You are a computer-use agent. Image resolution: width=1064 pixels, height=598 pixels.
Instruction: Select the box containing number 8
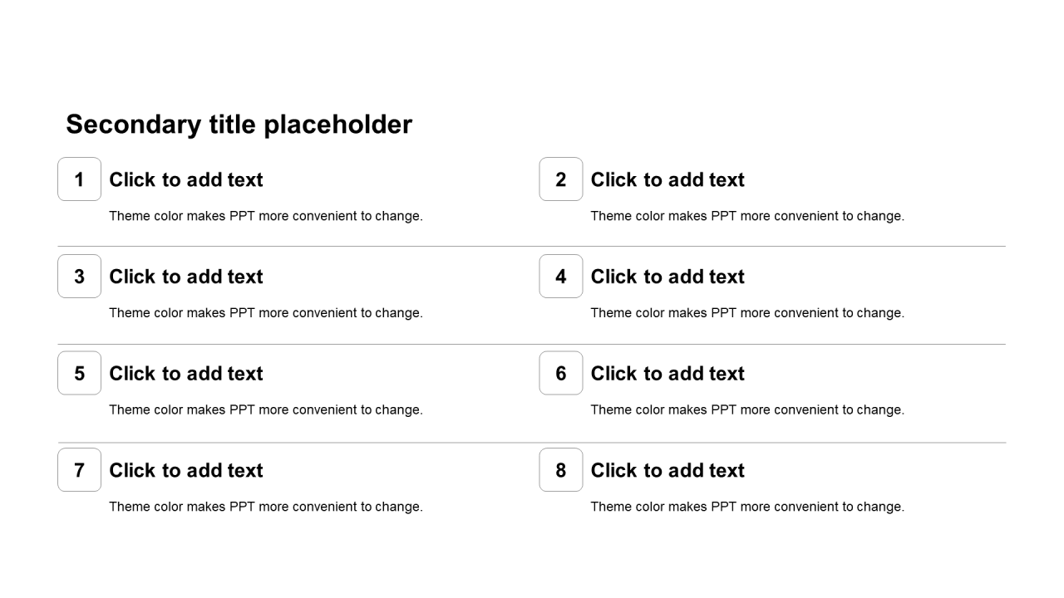pos(561,470)
